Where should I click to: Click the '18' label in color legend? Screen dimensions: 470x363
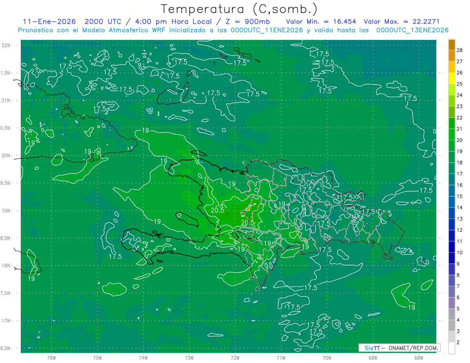pos(459,163)
